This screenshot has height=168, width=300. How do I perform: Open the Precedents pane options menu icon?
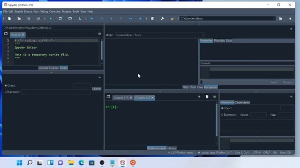coord(291,97)
